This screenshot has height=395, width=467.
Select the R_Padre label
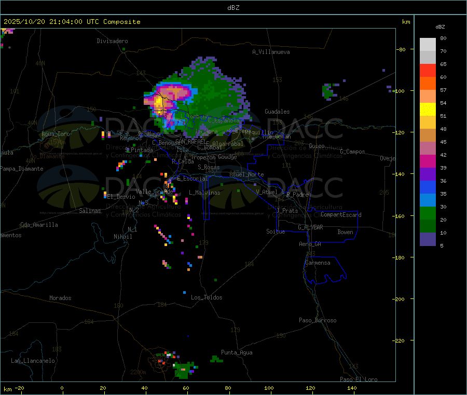tap(297, 195)
